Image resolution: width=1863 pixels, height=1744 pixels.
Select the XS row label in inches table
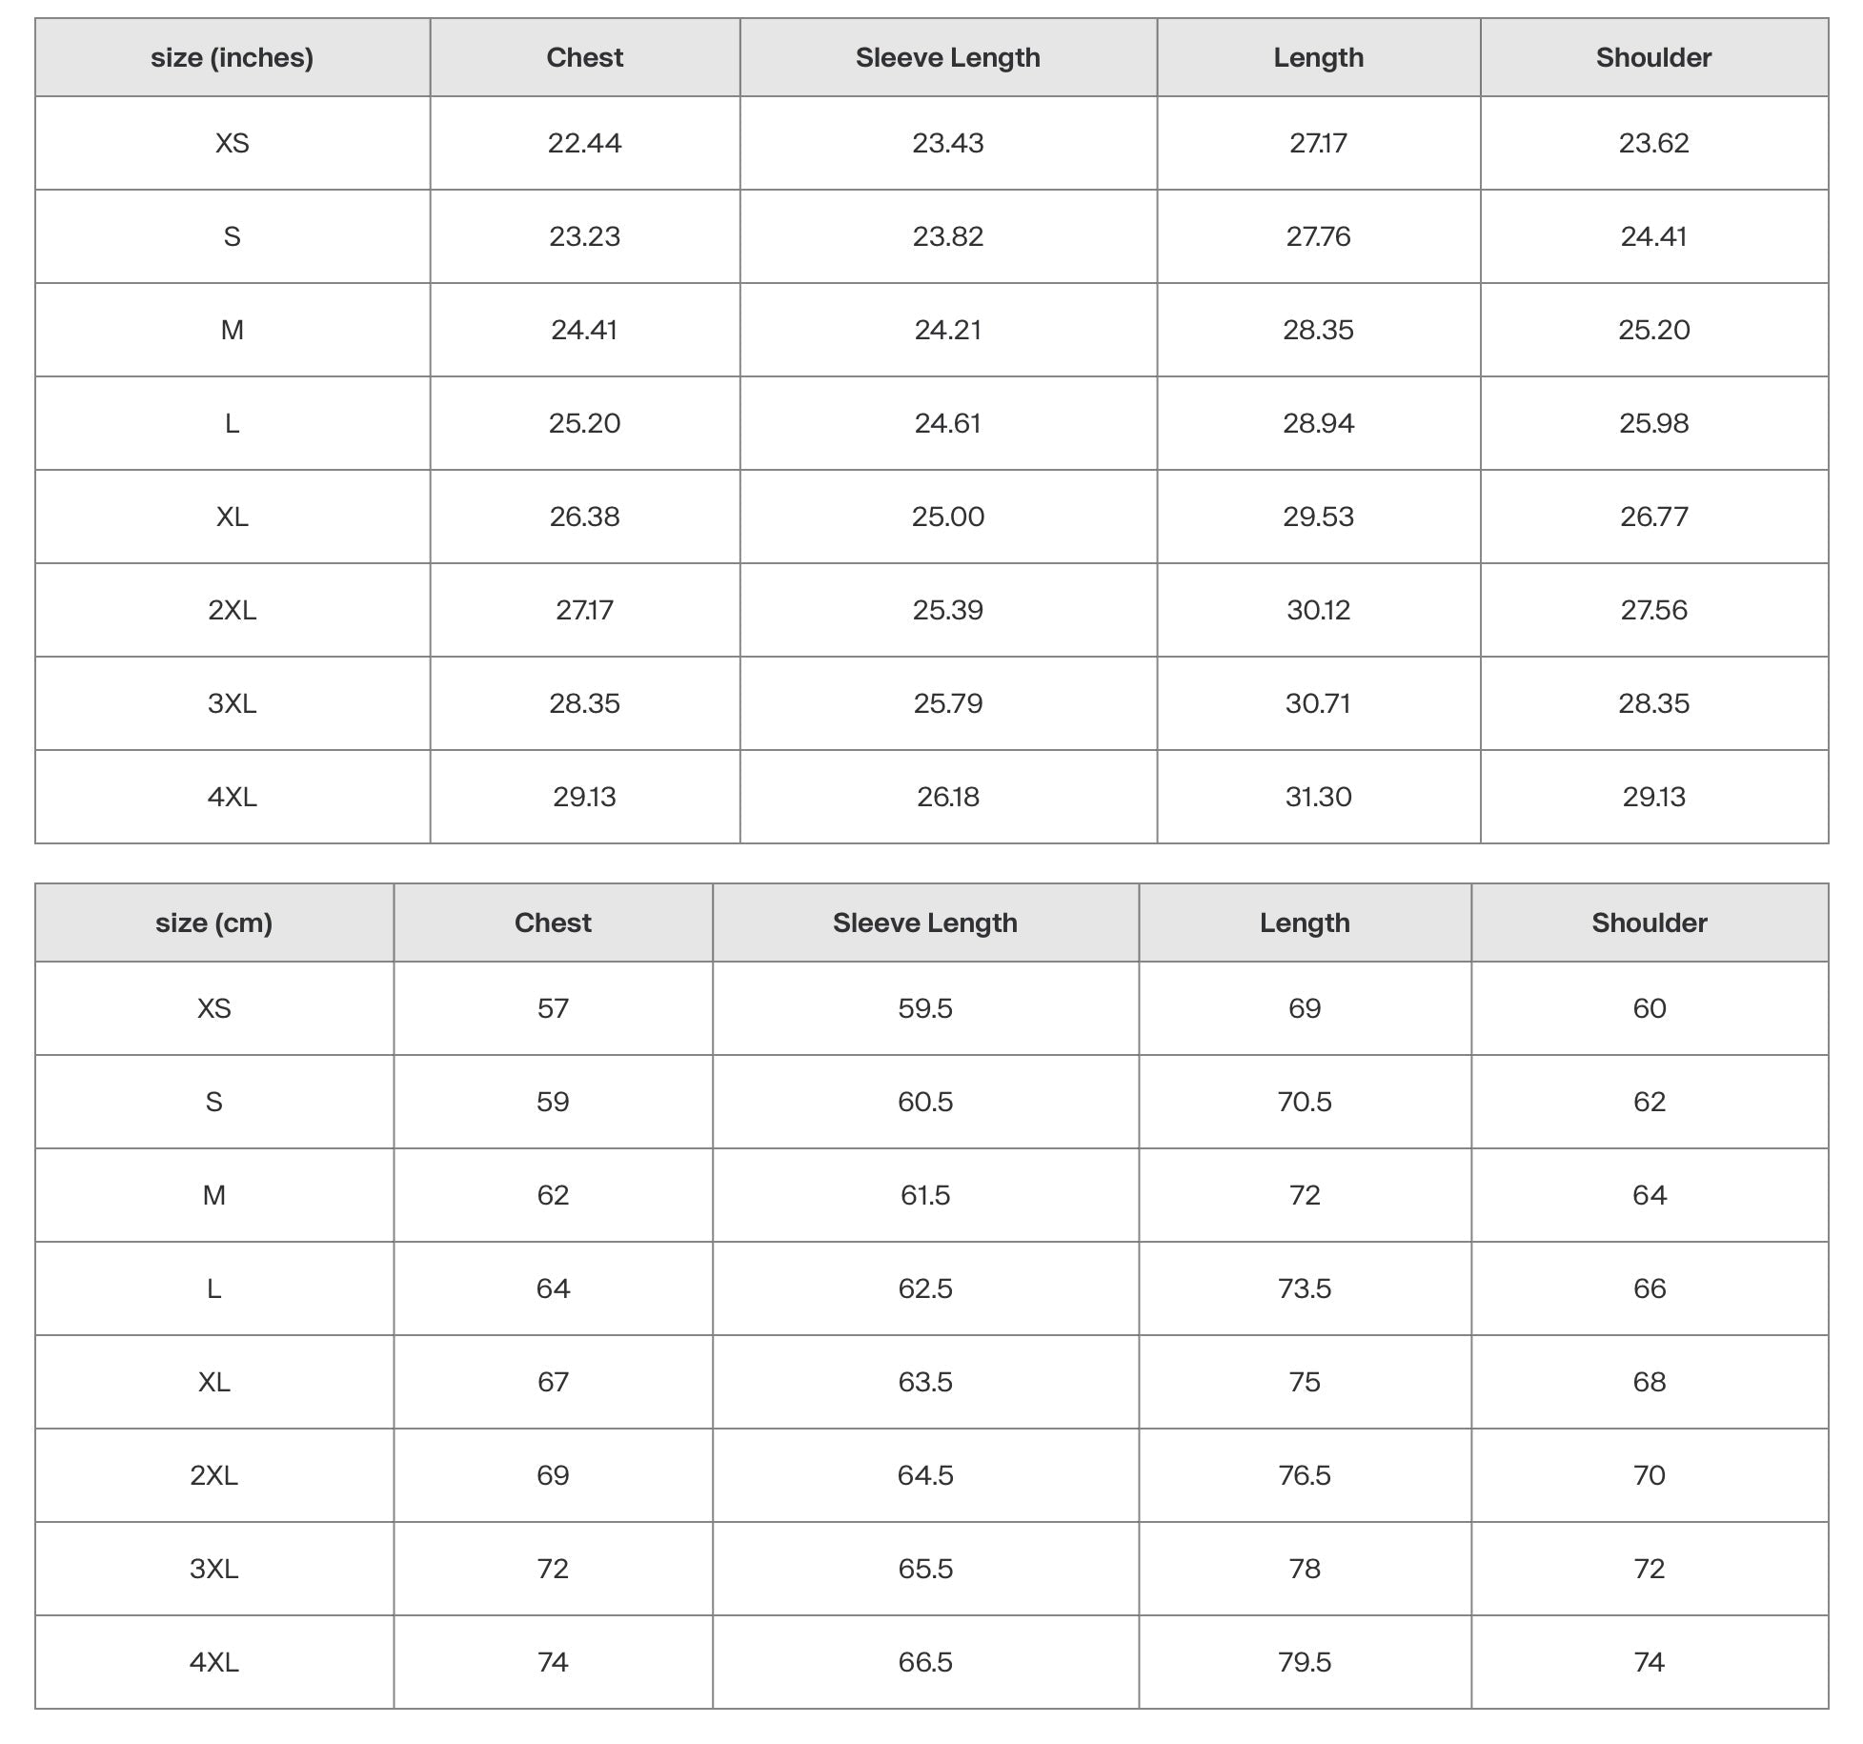coord(232,143)
